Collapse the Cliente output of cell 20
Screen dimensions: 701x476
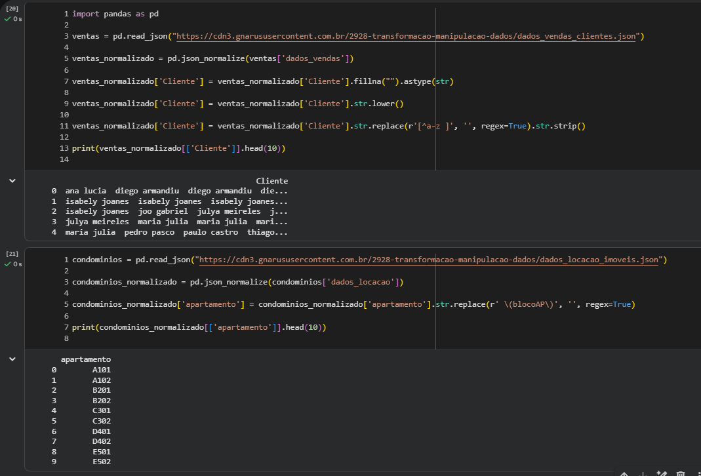(12, 180)
